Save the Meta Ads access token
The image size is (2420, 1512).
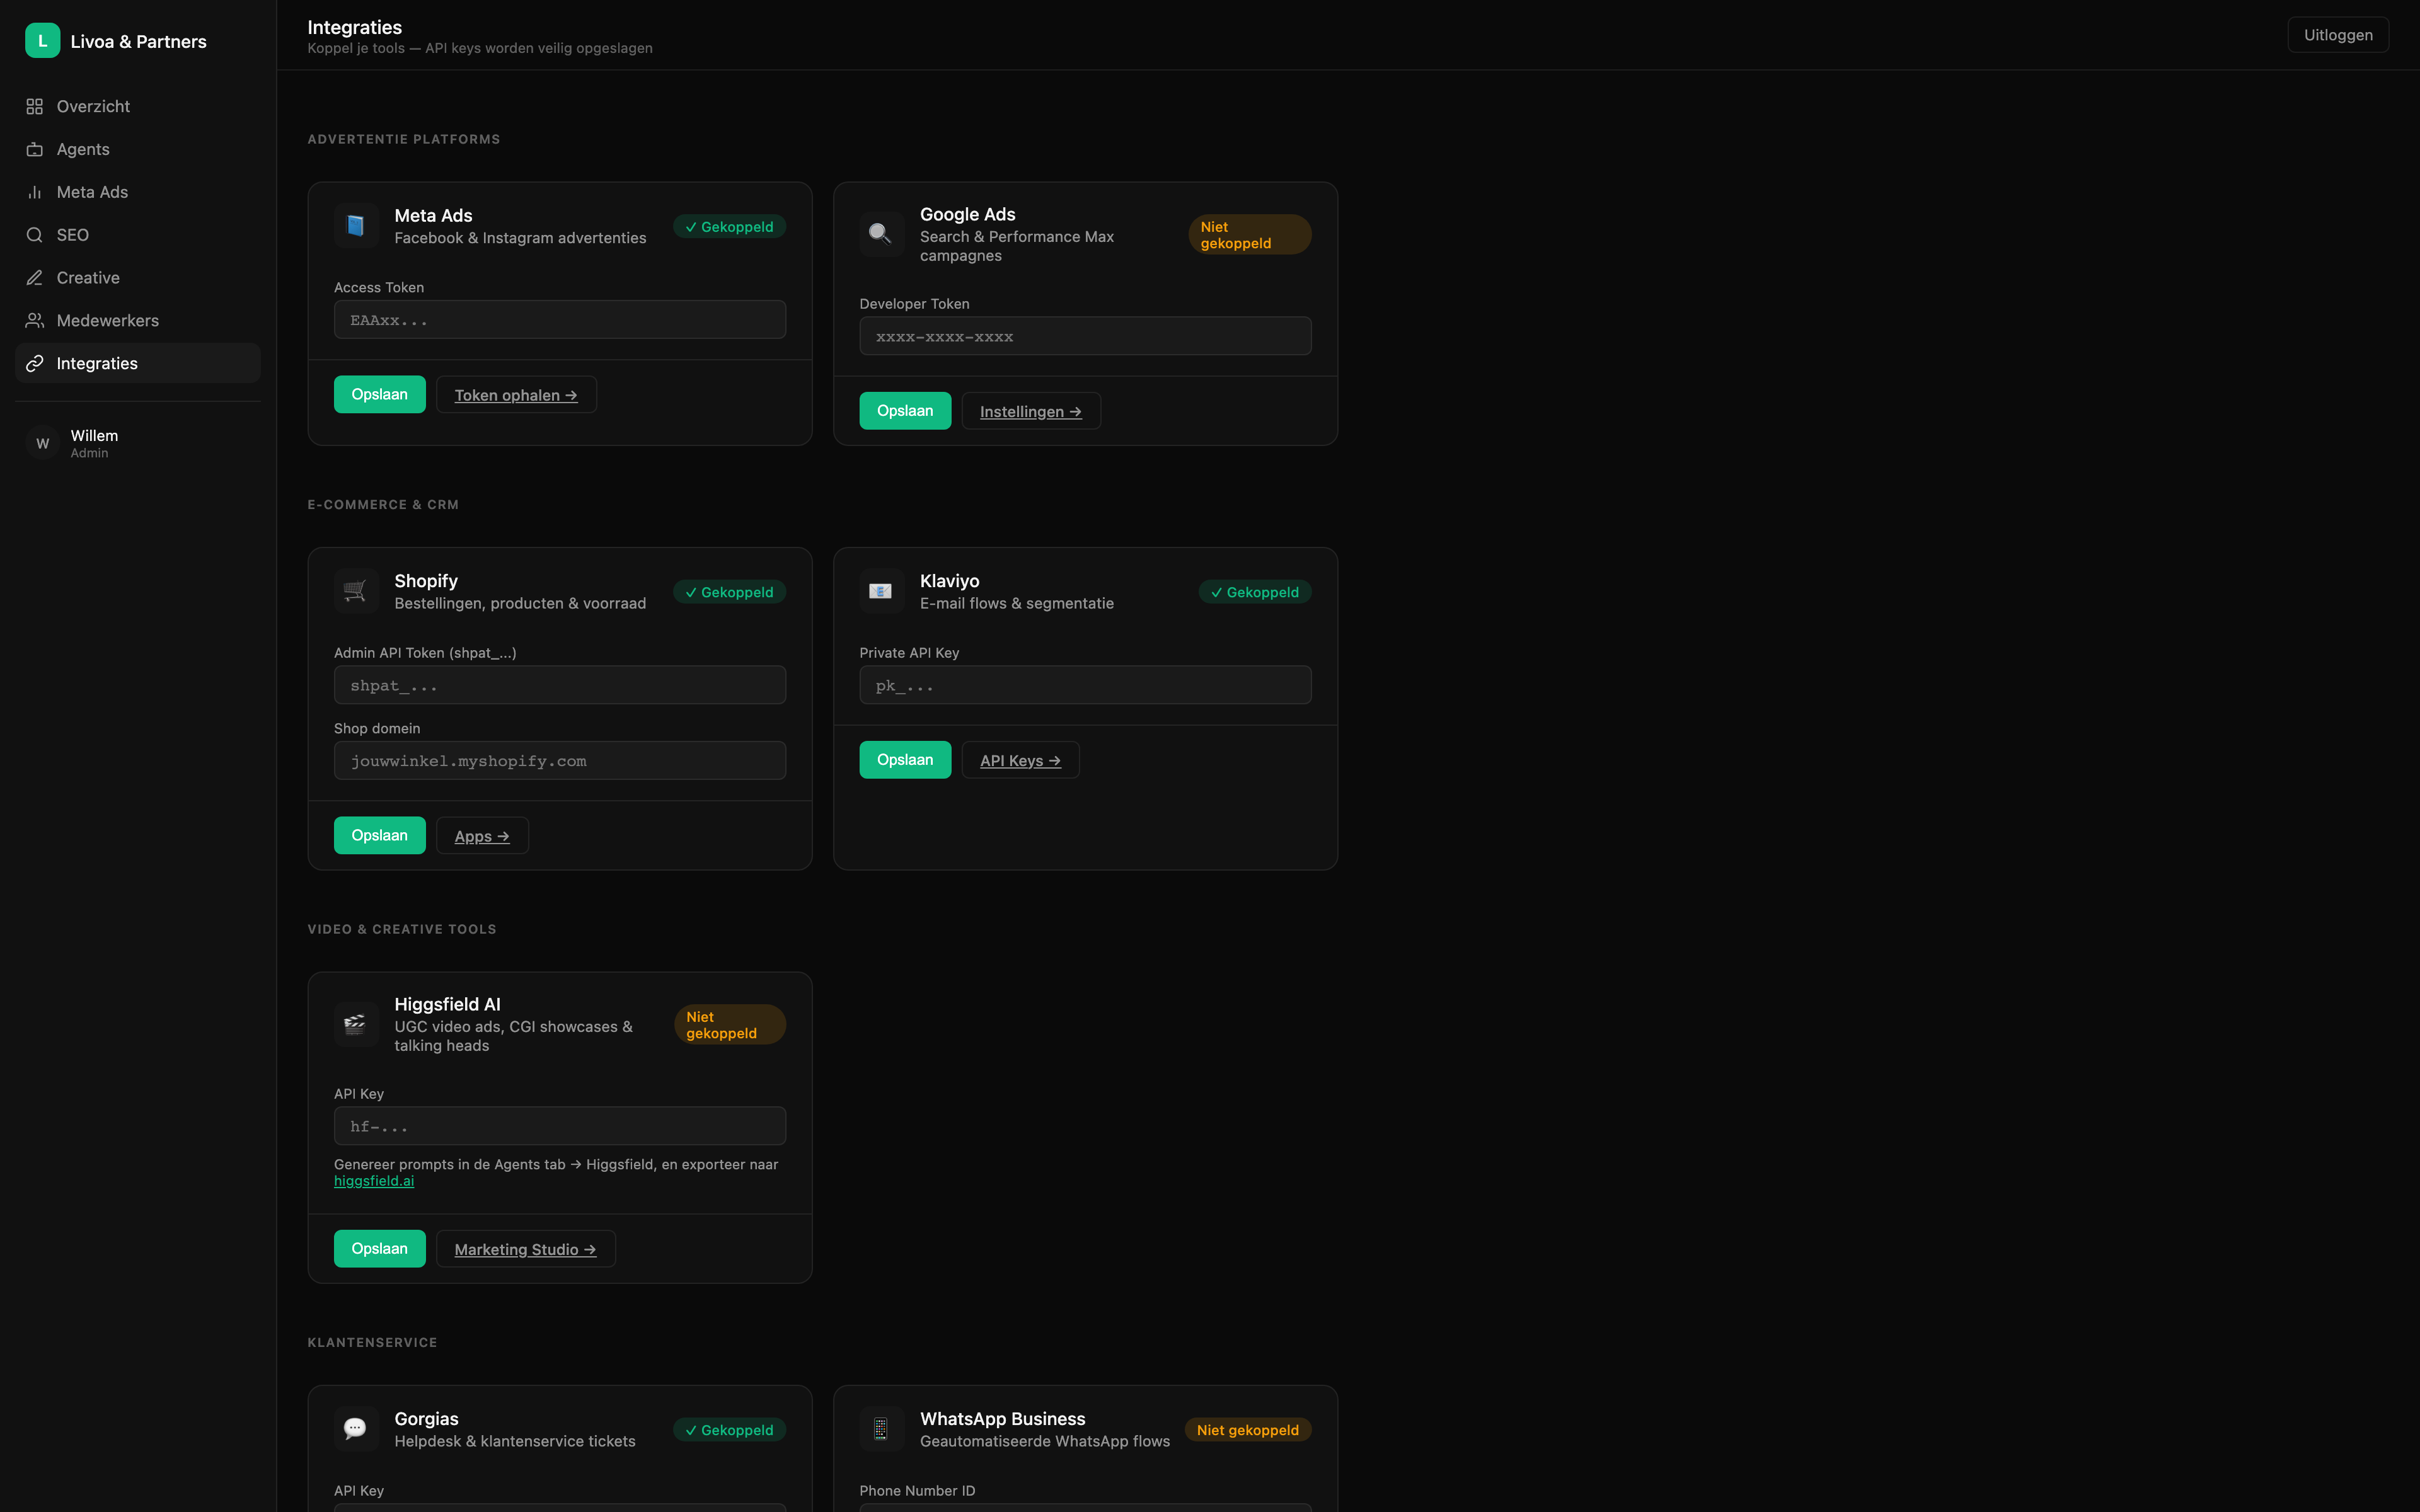(380, 395)
